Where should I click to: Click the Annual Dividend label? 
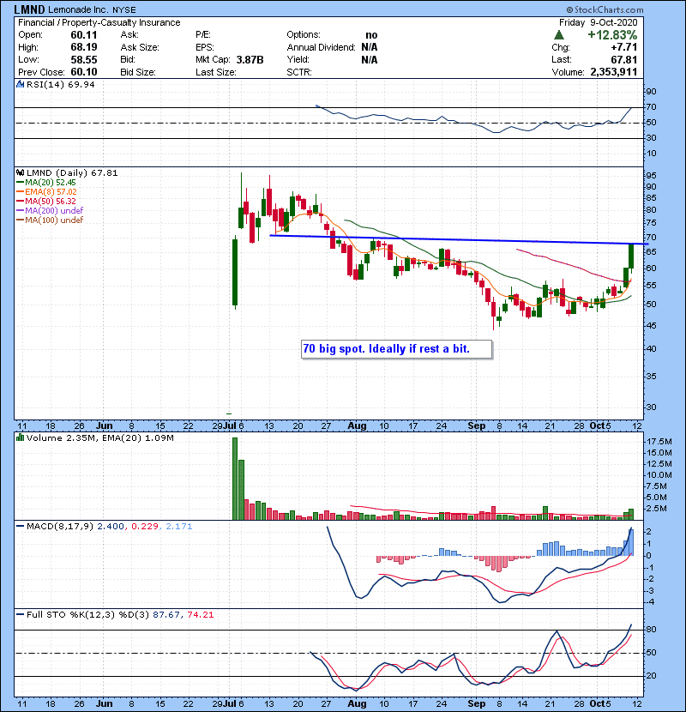pyautogui.click(x=321, y=47)
